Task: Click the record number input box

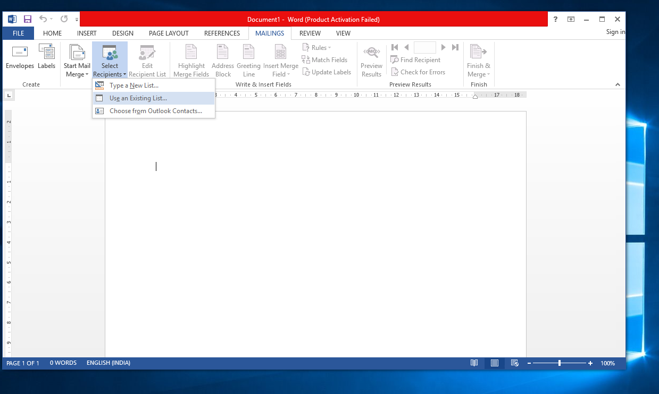Action: [424, 47]
